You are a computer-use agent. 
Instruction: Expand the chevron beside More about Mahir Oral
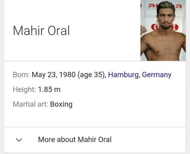click(x=19, y=140)
